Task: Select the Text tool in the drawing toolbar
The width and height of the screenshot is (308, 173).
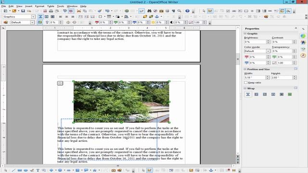Action: point(38,170)
